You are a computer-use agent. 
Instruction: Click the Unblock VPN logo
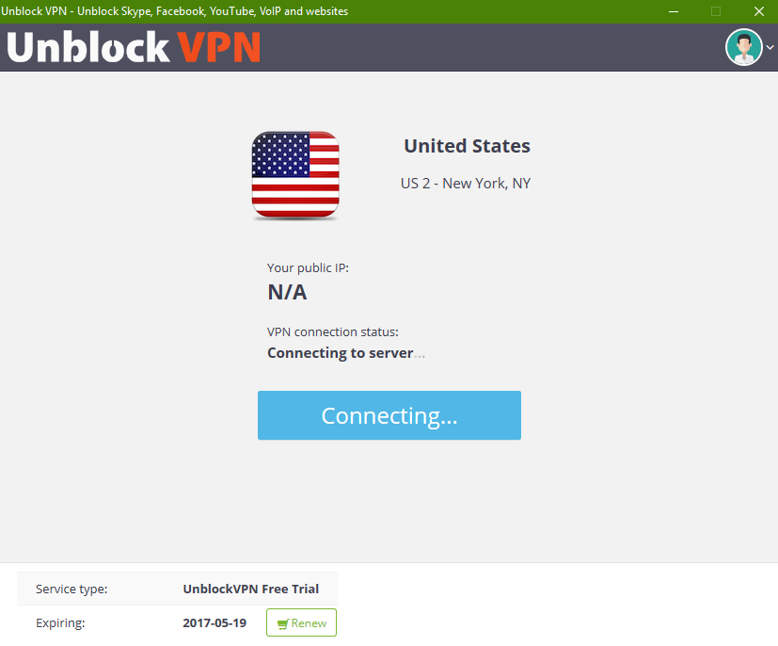134,47
